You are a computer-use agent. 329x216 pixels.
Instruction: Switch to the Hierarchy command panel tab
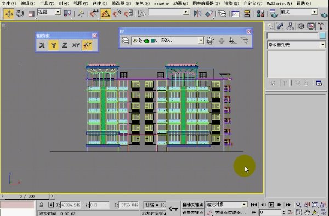point(291,26)
